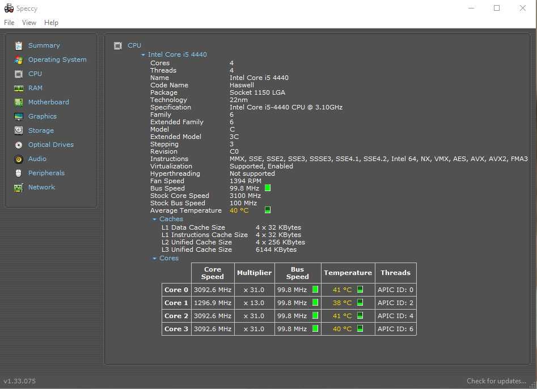
Task: Click the Intel Core i5 4440 node label
Action: 177,54
